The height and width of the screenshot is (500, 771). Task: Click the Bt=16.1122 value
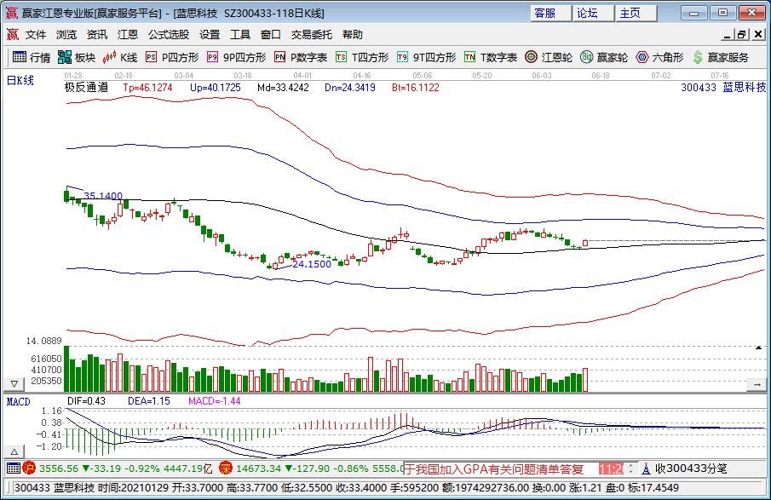pos(416,88)
